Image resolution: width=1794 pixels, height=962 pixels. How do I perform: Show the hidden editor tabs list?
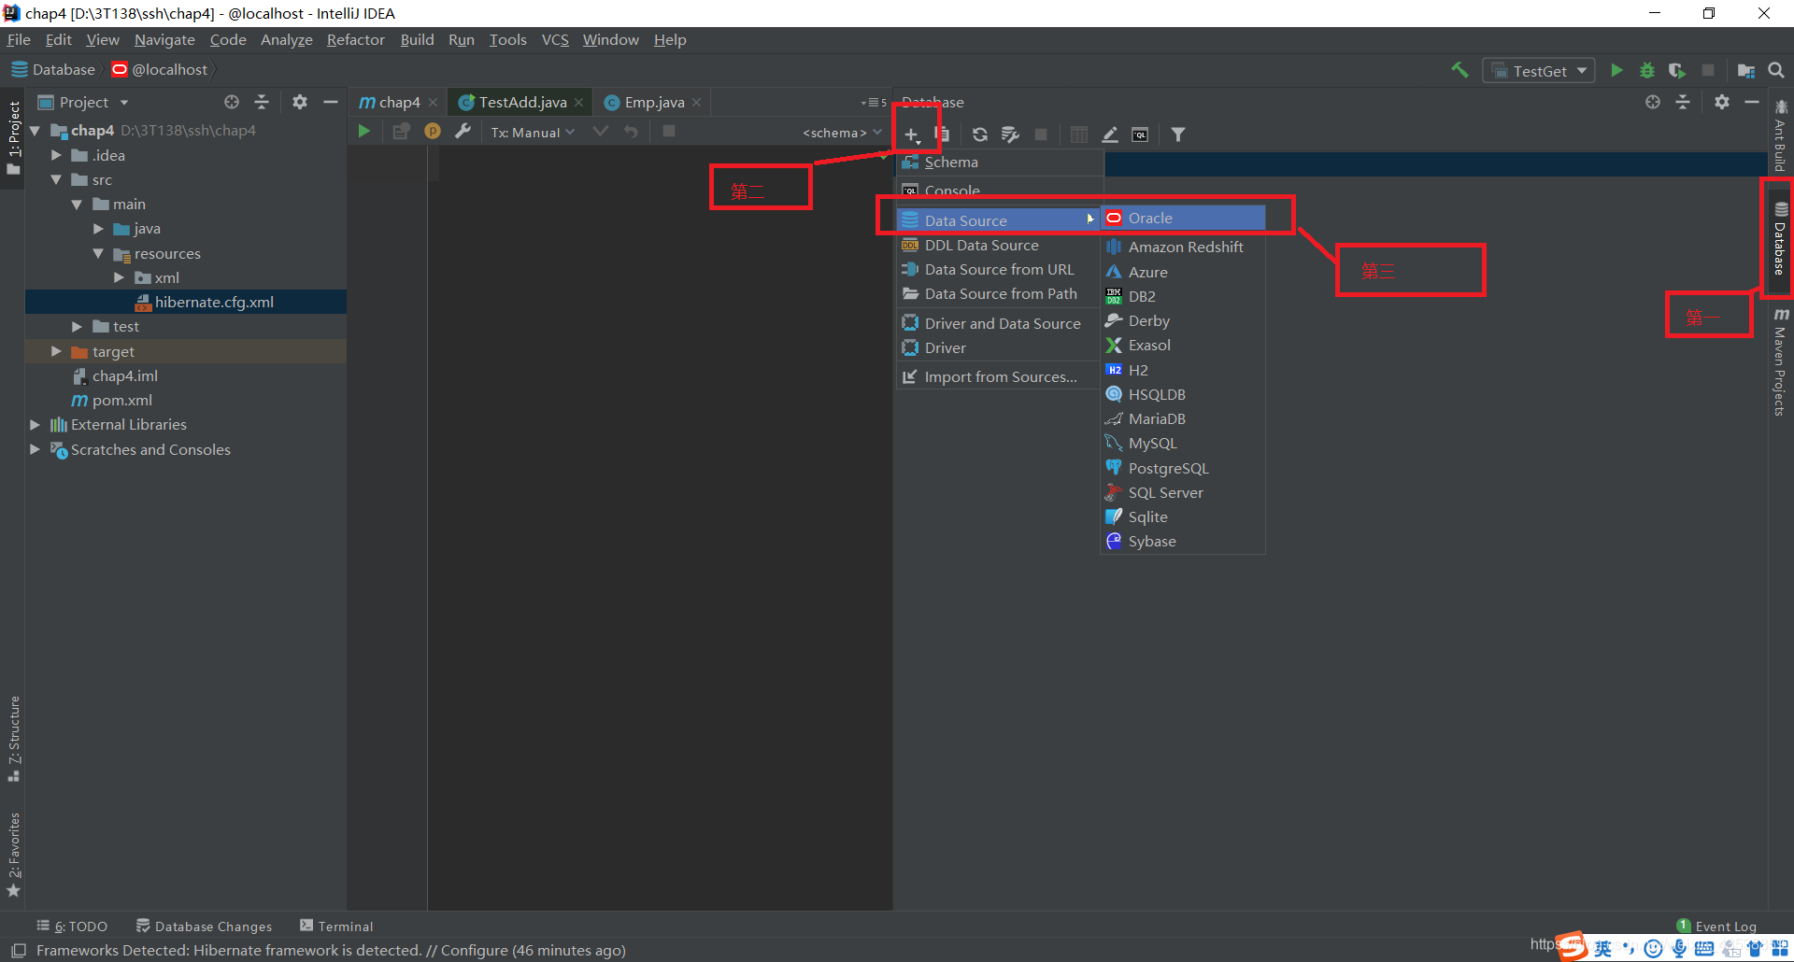(x=874, y=102)
